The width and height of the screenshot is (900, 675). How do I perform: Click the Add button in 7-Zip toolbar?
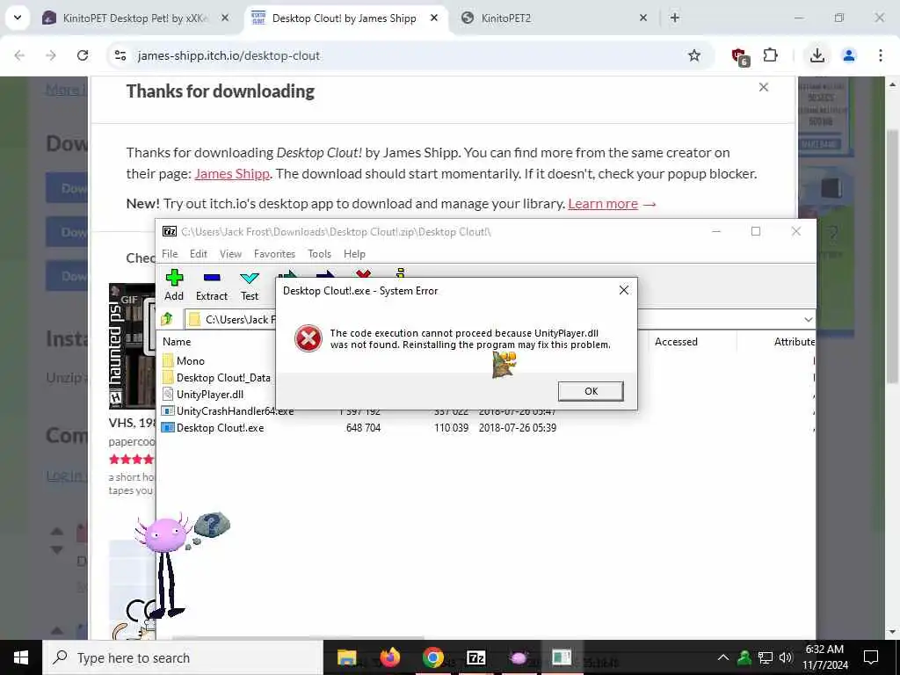174,286
